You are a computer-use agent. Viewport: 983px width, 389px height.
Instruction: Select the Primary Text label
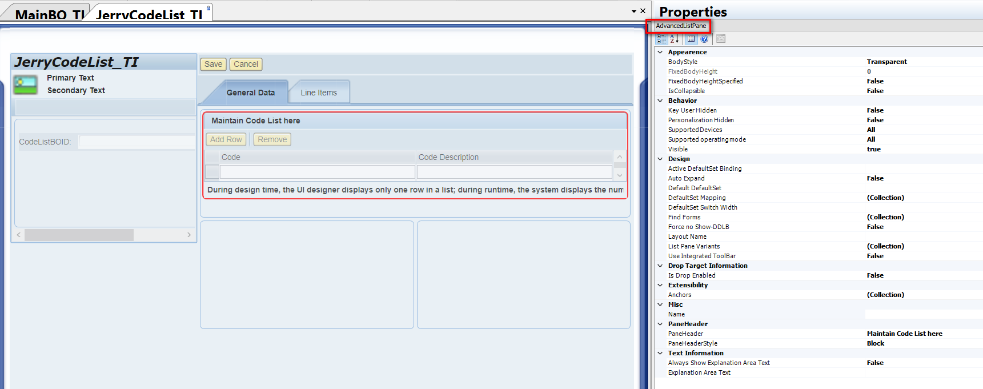pos(70,78)
